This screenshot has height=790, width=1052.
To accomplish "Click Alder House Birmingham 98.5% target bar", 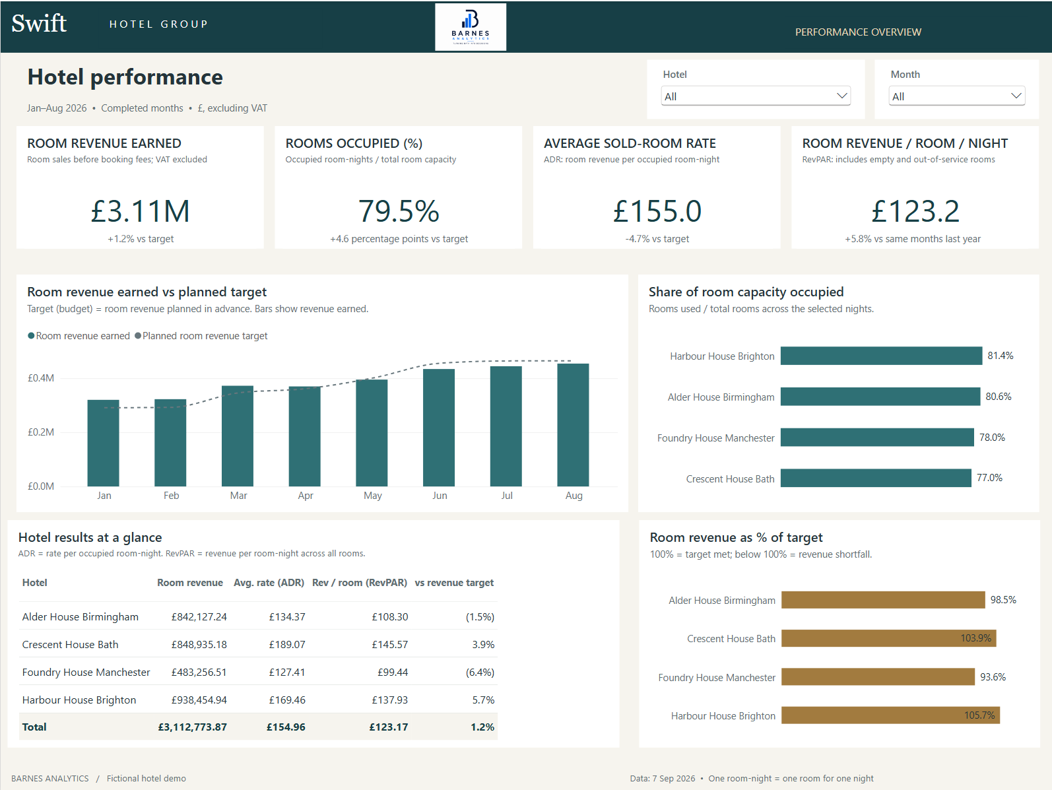I will [x=883, y=600].
